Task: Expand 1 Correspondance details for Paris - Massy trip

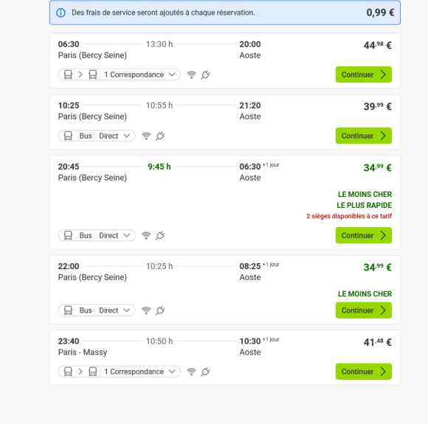Action: point(120,372)
